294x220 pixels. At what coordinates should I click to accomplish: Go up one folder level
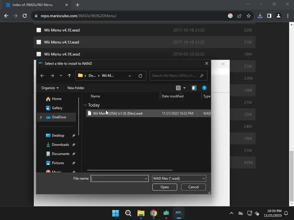click(69, 76)
